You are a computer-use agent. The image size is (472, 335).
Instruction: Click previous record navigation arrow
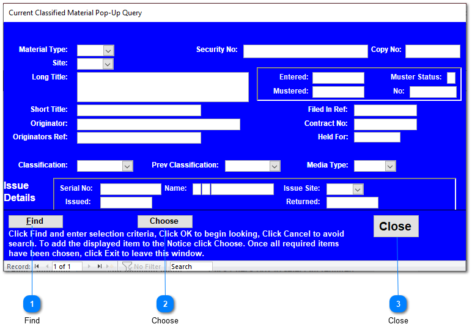pos(46,267)
